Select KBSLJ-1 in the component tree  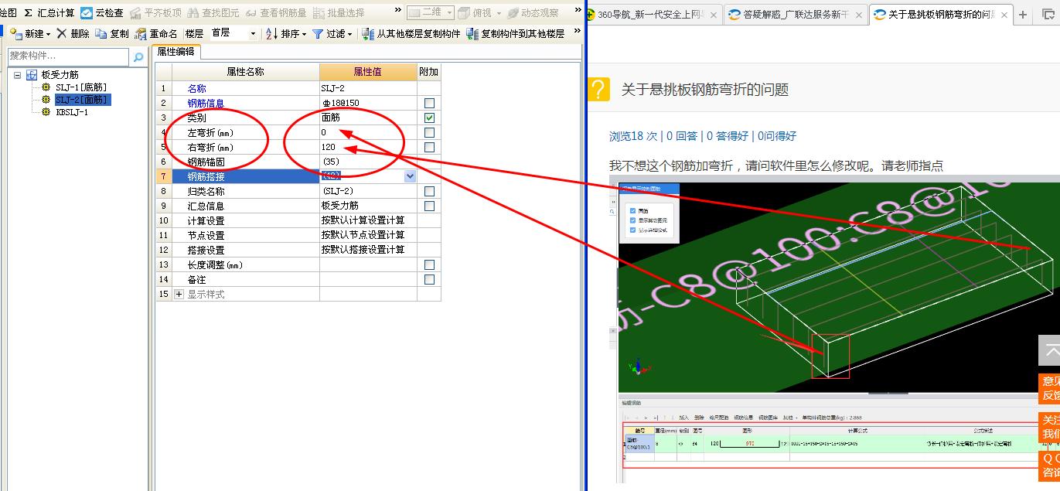pos(72,112)
